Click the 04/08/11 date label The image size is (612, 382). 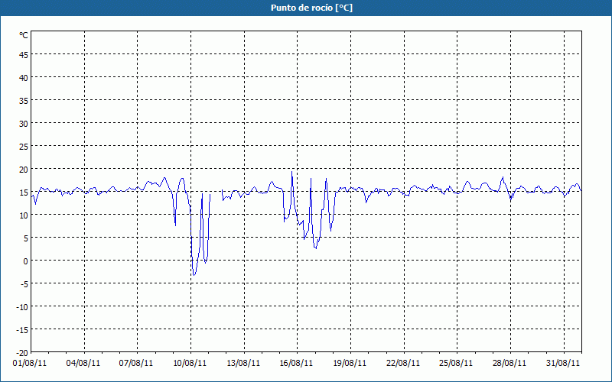(83, 363)
